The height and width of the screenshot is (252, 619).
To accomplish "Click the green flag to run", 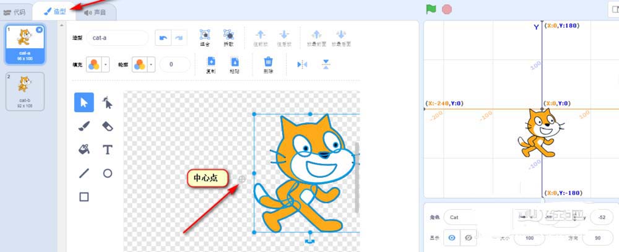I will click(431, 9).
